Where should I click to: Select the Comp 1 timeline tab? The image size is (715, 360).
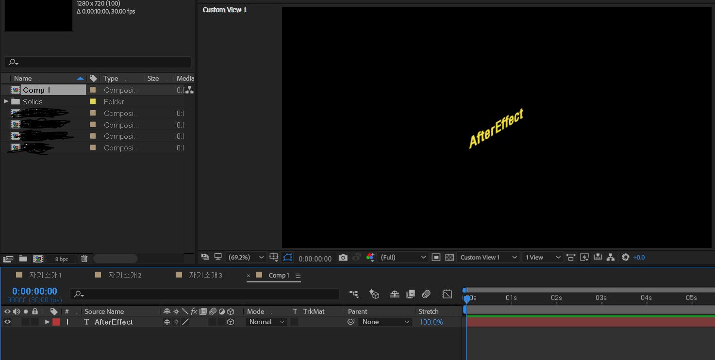click(279, 276)
